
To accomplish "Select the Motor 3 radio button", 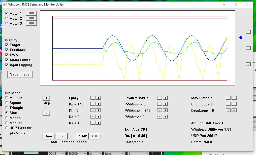I will click(x=7, y=23).
